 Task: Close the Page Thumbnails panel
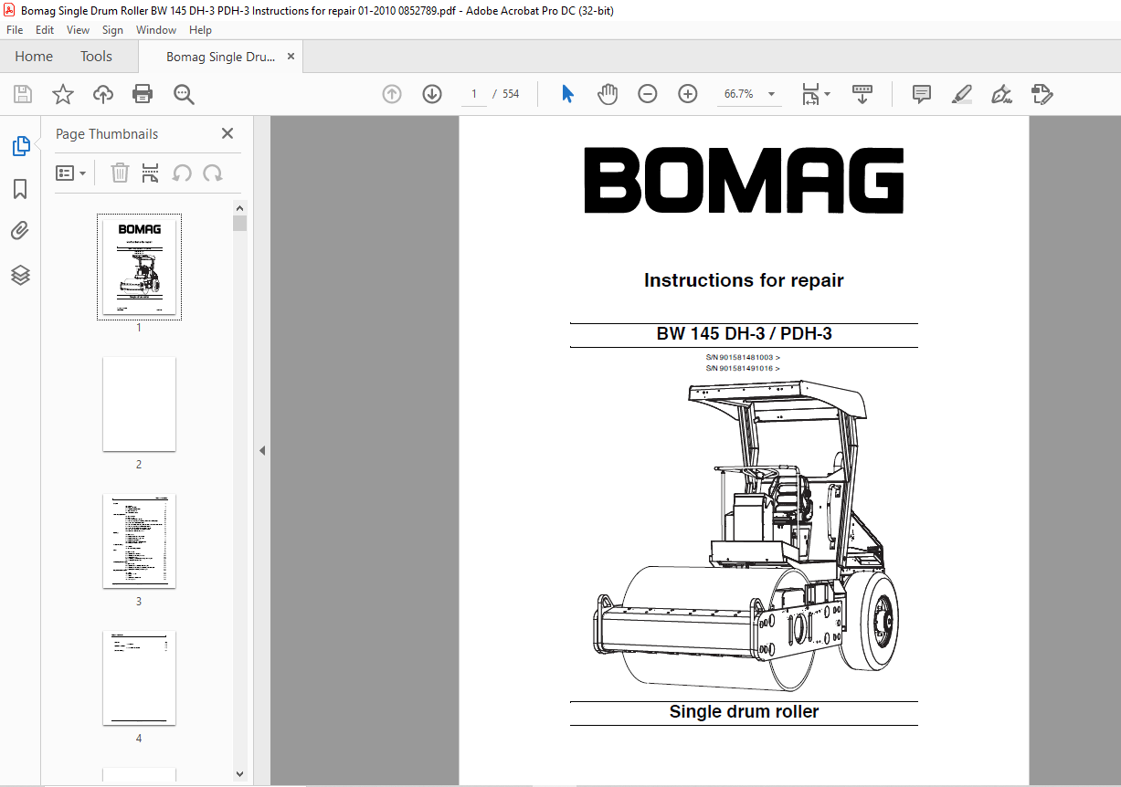(227, 133)
